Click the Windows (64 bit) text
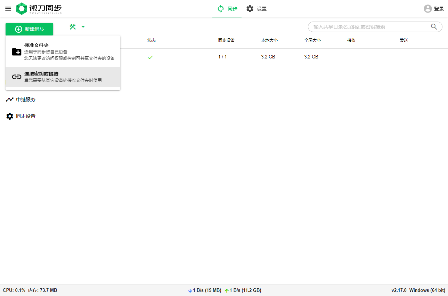The height and width of the screenshot is (296, 448). click(427, 290)
